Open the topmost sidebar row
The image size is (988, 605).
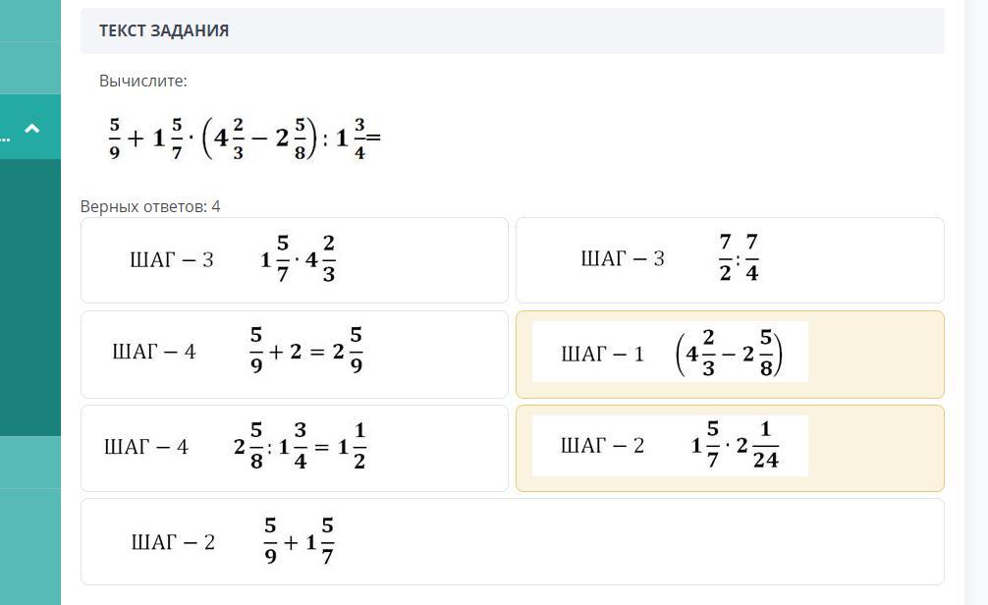pyautogui.click(x=29, y=20)
